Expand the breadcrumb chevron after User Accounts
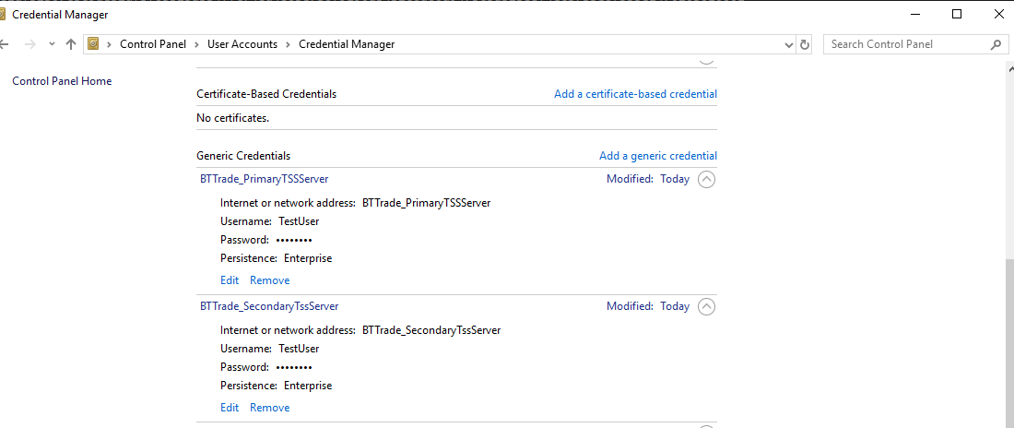 (288, 44)
